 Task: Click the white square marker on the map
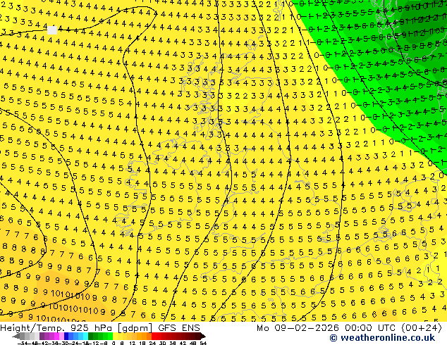click(x=52, y=30)
